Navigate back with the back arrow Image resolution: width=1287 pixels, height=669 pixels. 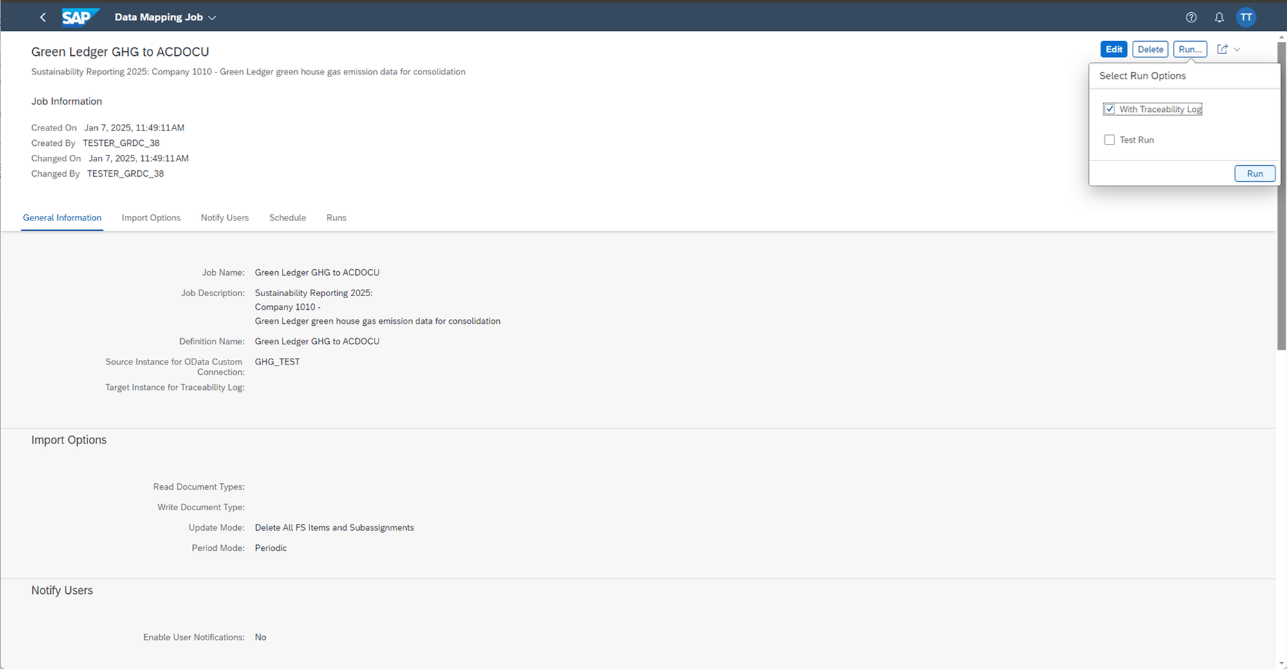42,17
